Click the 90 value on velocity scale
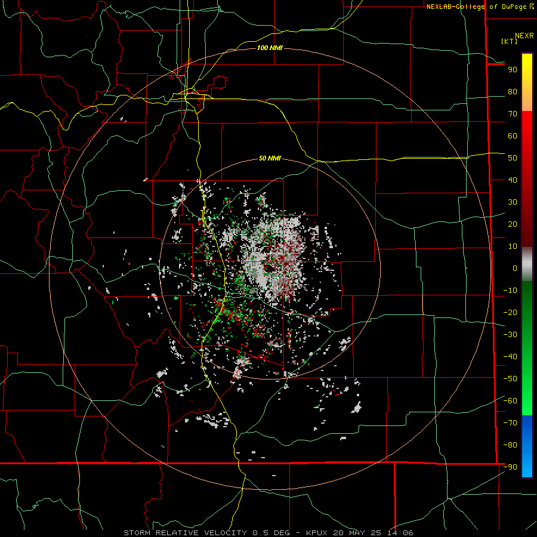This screenshot has height=537, width=537. (513, 70)
